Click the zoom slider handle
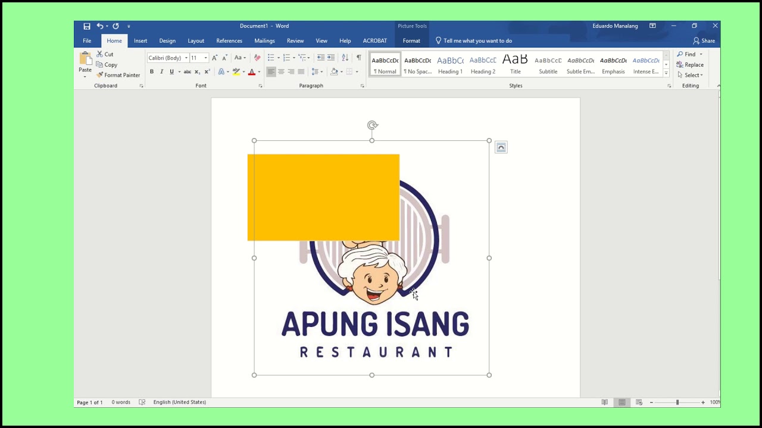Screen dimensions: 762x428 [677, 402]
